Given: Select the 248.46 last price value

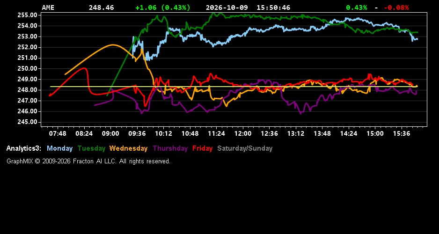Looking at the screenshot, I should point(102,7).
